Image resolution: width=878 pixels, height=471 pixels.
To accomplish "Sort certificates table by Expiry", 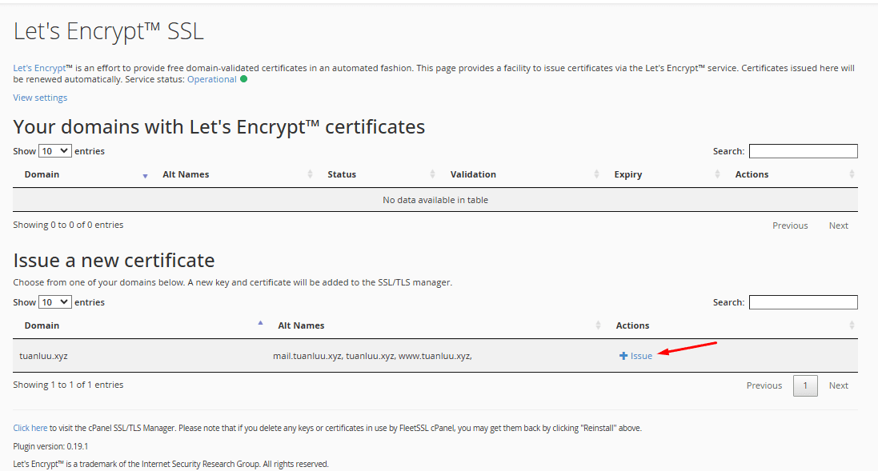I will coord(627,174).
